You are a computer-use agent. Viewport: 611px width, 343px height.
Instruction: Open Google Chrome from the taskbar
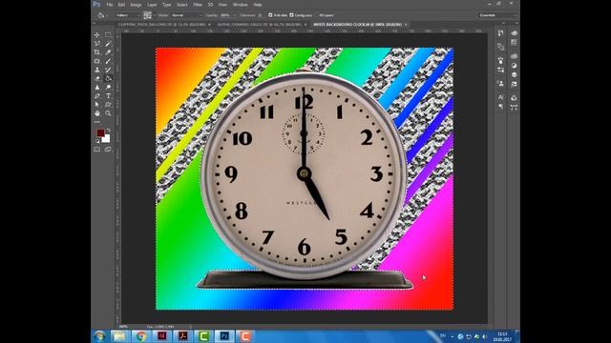point(140,336)
